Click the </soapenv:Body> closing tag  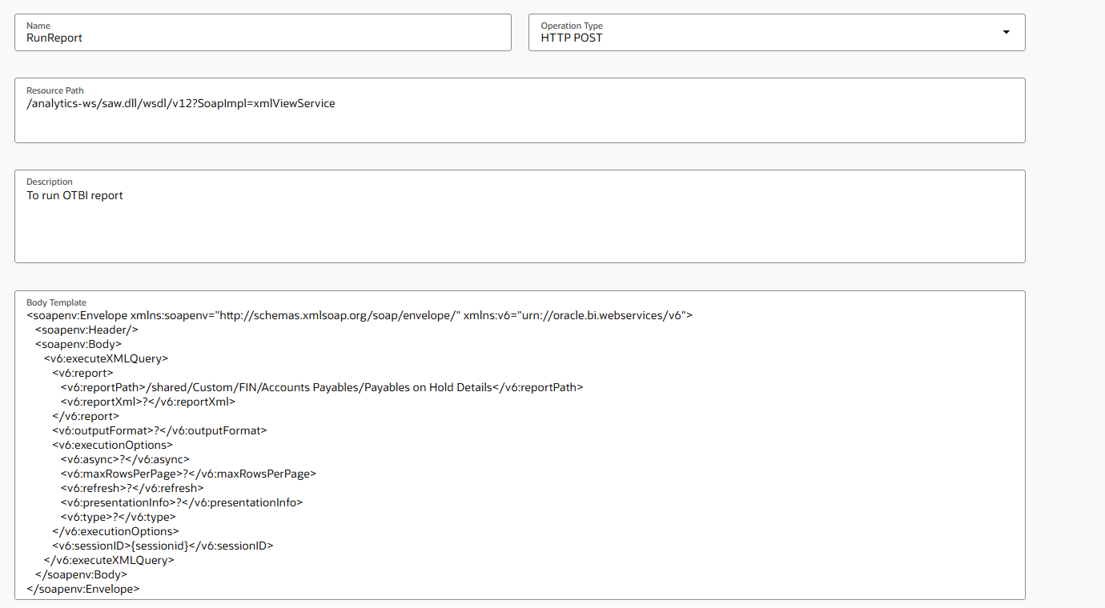(82, 574)
